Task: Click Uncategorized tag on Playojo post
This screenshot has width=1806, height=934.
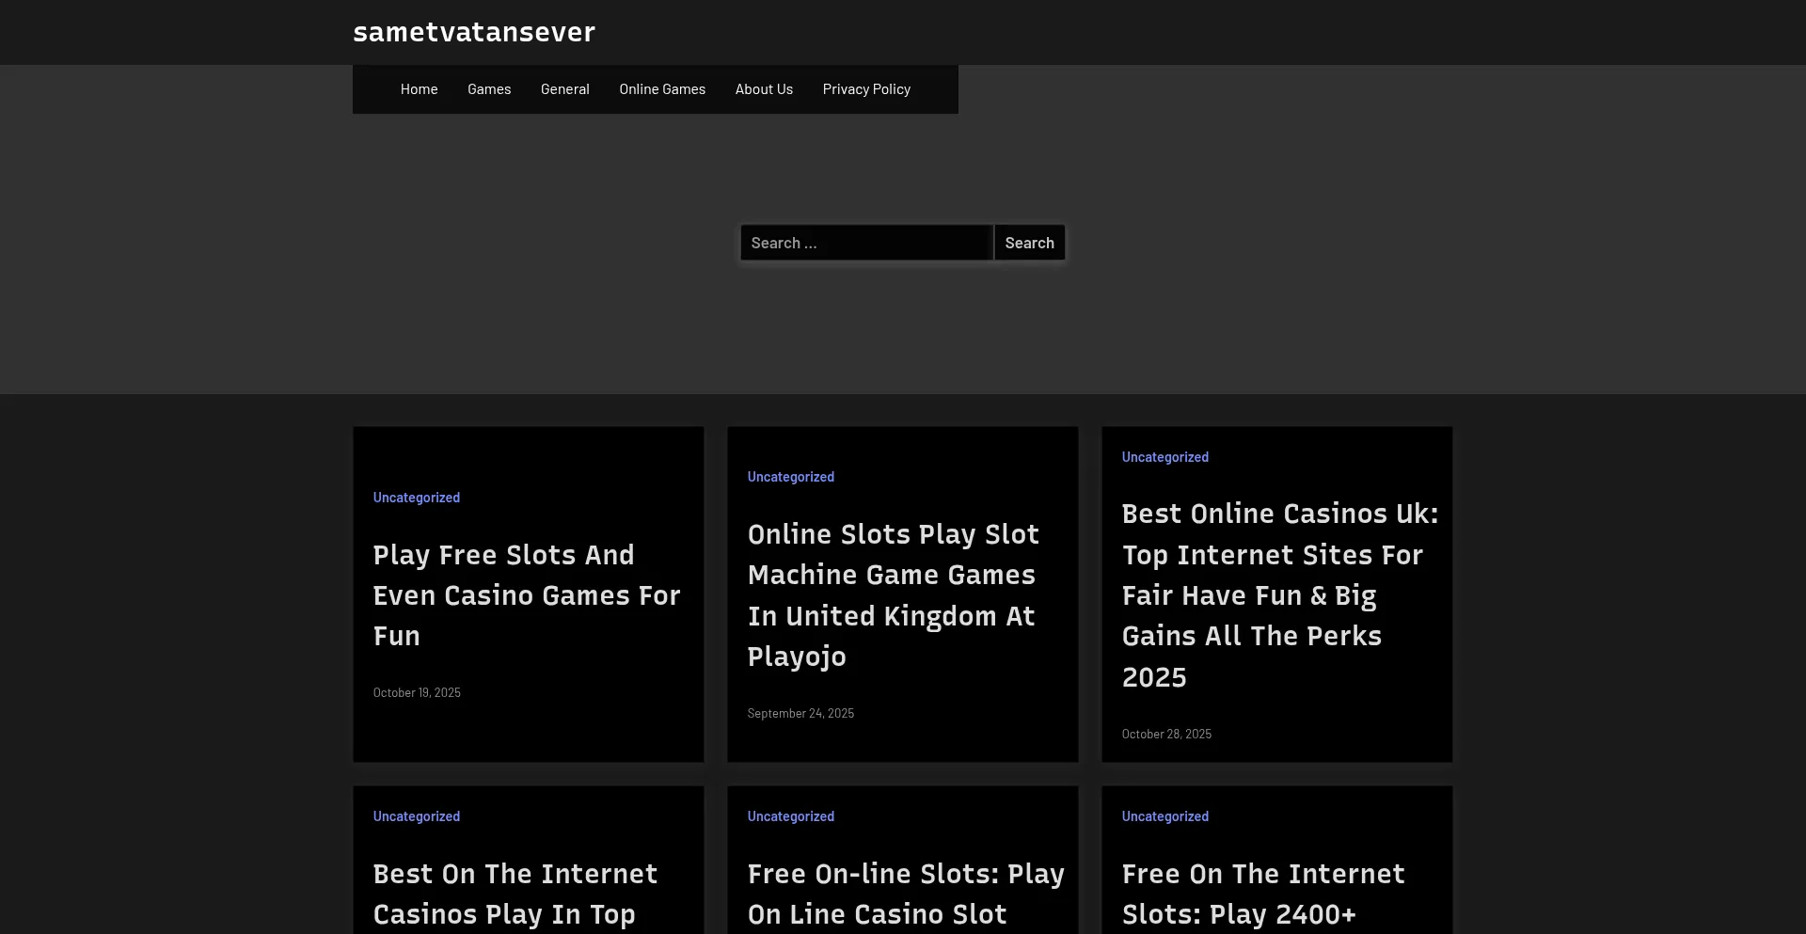Action: (x=790, y=477)
